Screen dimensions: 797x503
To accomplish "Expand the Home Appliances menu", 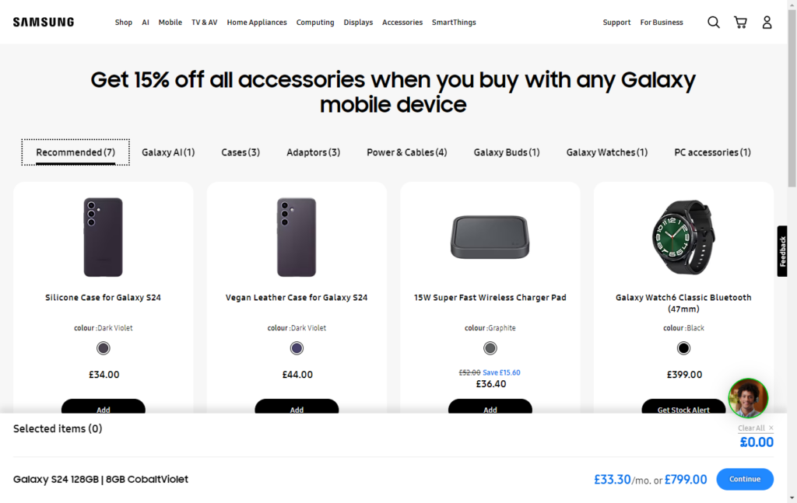I will tap(257, 23).
